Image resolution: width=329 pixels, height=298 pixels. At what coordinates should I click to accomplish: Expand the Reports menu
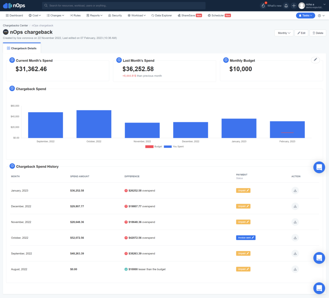click(94, 15)
